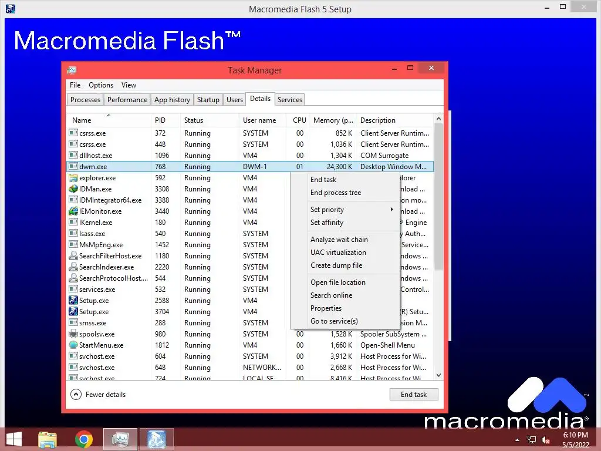Click the End task button at bottom
Screen dimensions: 601x451
point(414,394)
